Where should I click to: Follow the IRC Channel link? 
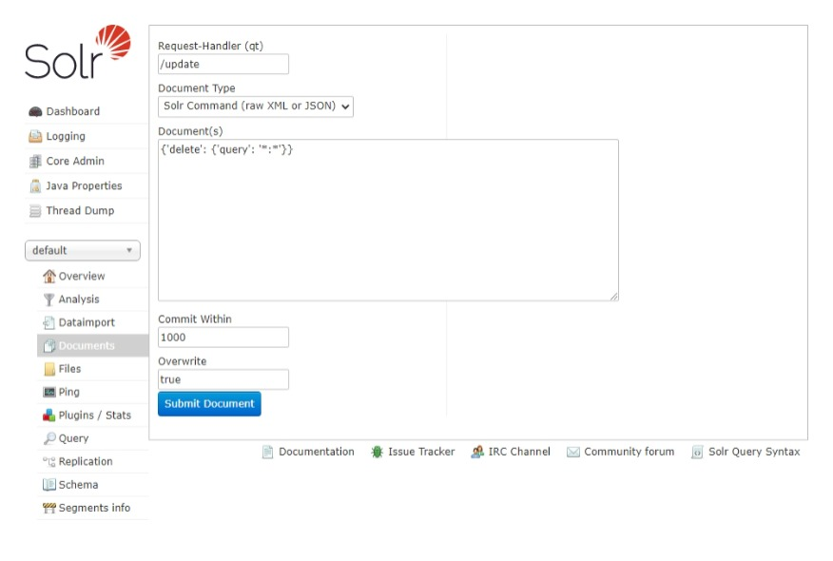(x=519, y=452)
